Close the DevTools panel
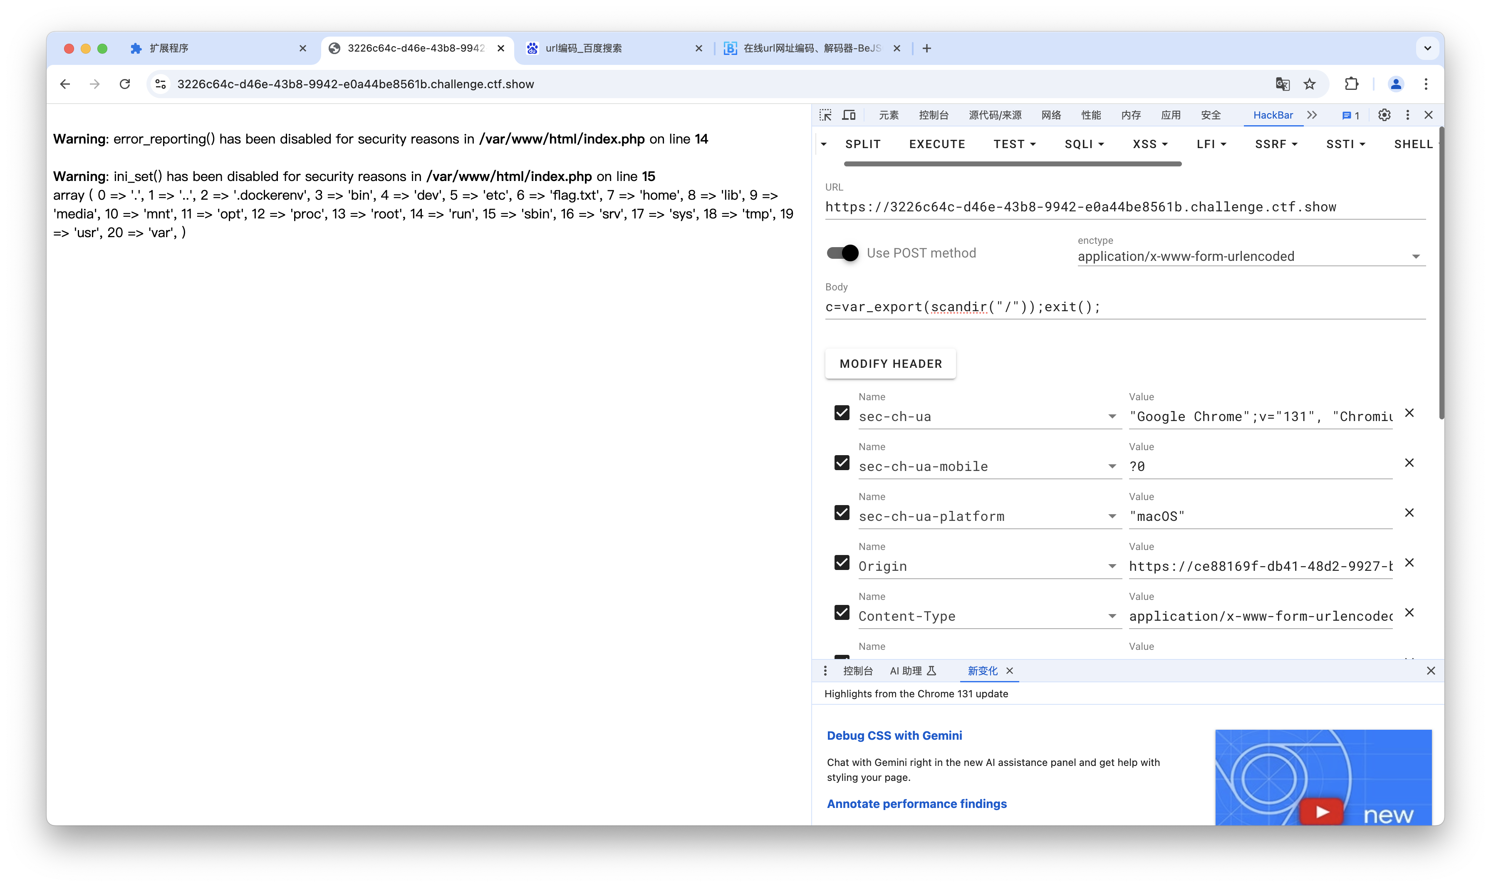The width and height of the screenshot is (1491, 887). (1428, 115)
